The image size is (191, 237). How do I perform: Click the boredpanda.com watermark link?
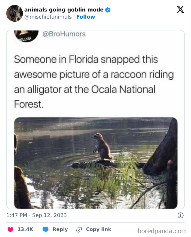(163, 229)
